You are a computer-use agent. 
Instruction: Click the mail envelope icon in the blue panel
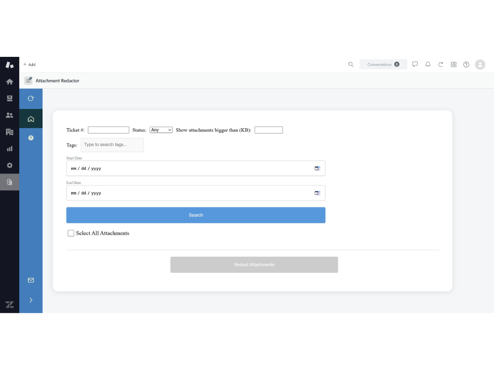pos(30,280)
